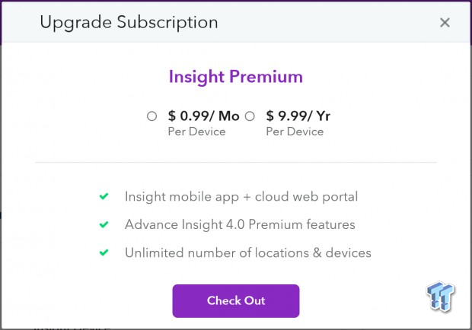Click the $ 0.99/ Mo price label
Screen dimensions: 472x330
pyautogui.click(x=204, y=116)
